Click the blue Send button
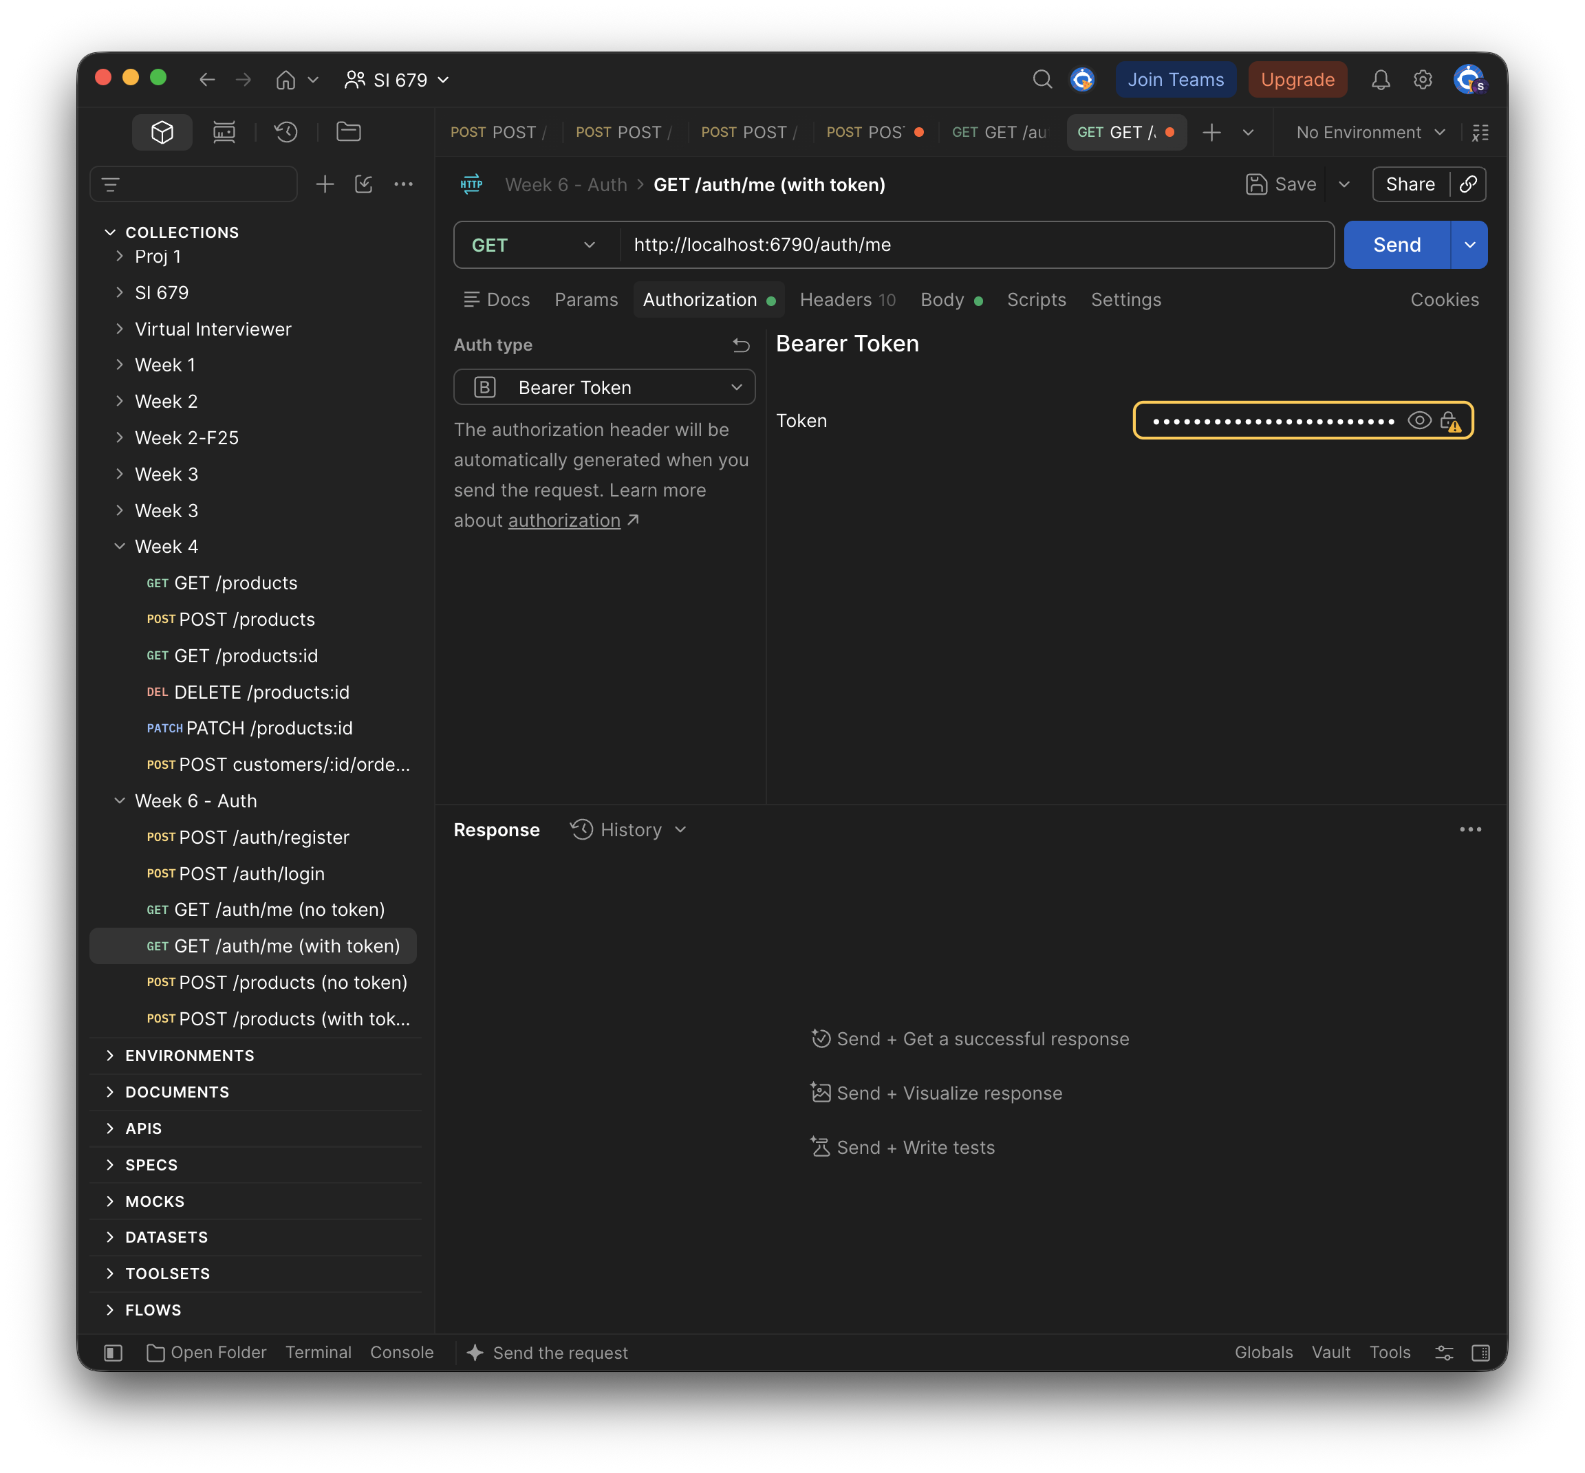Image resolution: width=1585 pixels, height=1473 pixels. click(x=1397, y=245)
